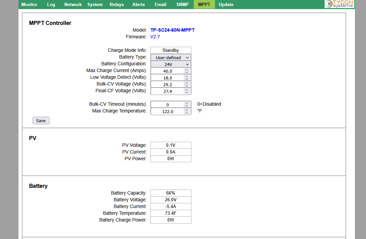
Task: Click the Low Voltage Detect input field
Action: click(171, 78)
